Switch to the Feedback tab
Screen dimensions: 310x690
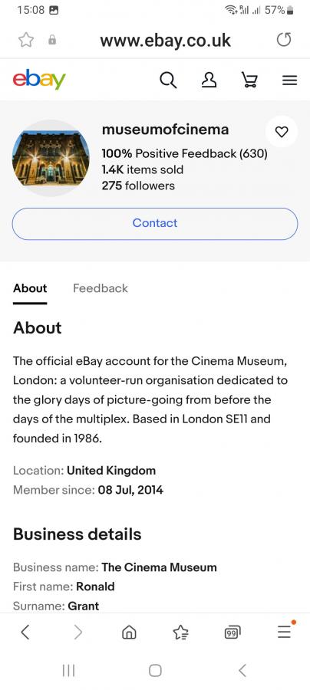[x=101, y=288]
